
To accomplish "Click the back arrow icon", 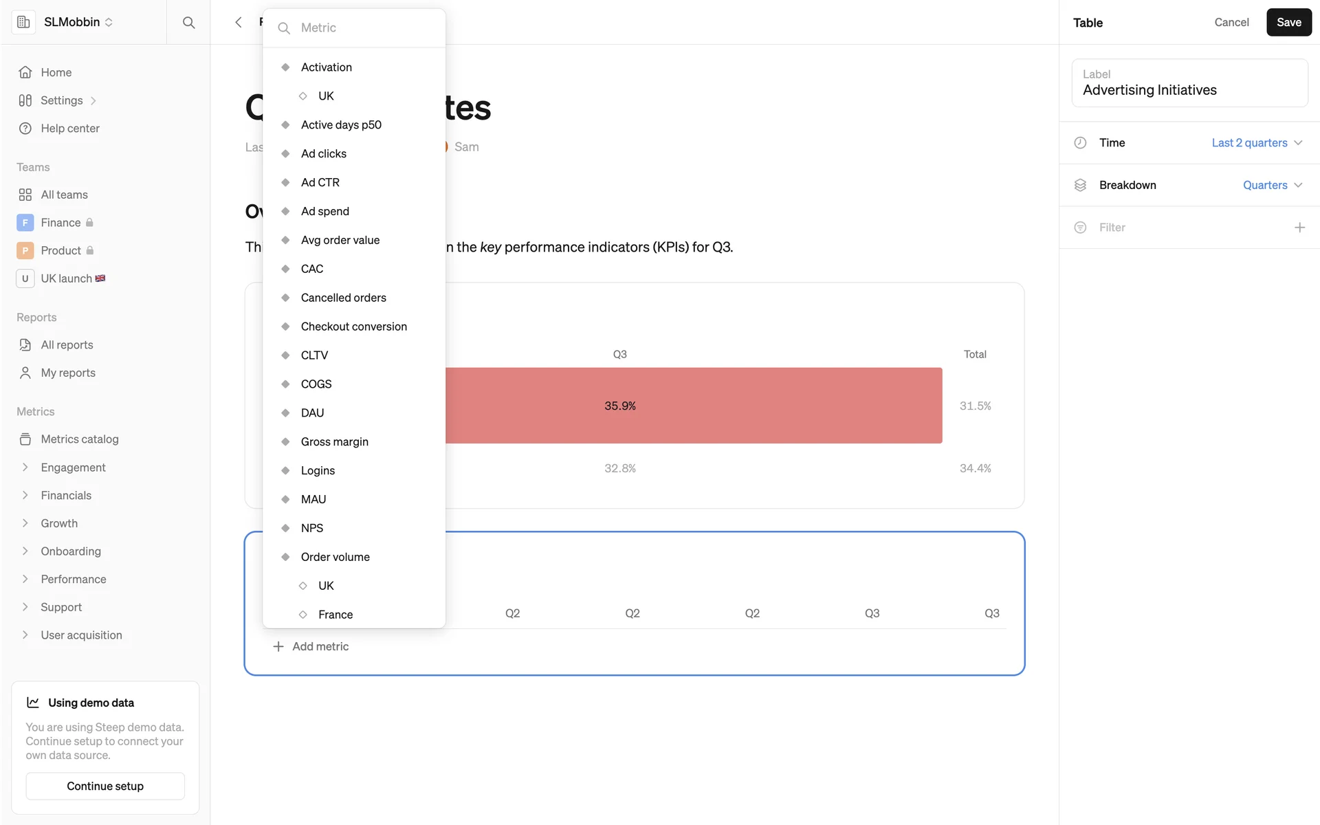I will tap(239, 23).
